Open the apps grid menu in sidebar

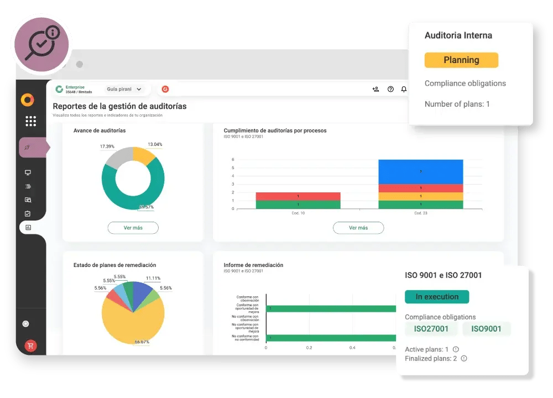(x=30, y=121)
